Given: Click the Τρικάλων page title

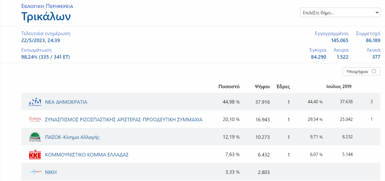Looking at the screenshot, I should 46,16.
